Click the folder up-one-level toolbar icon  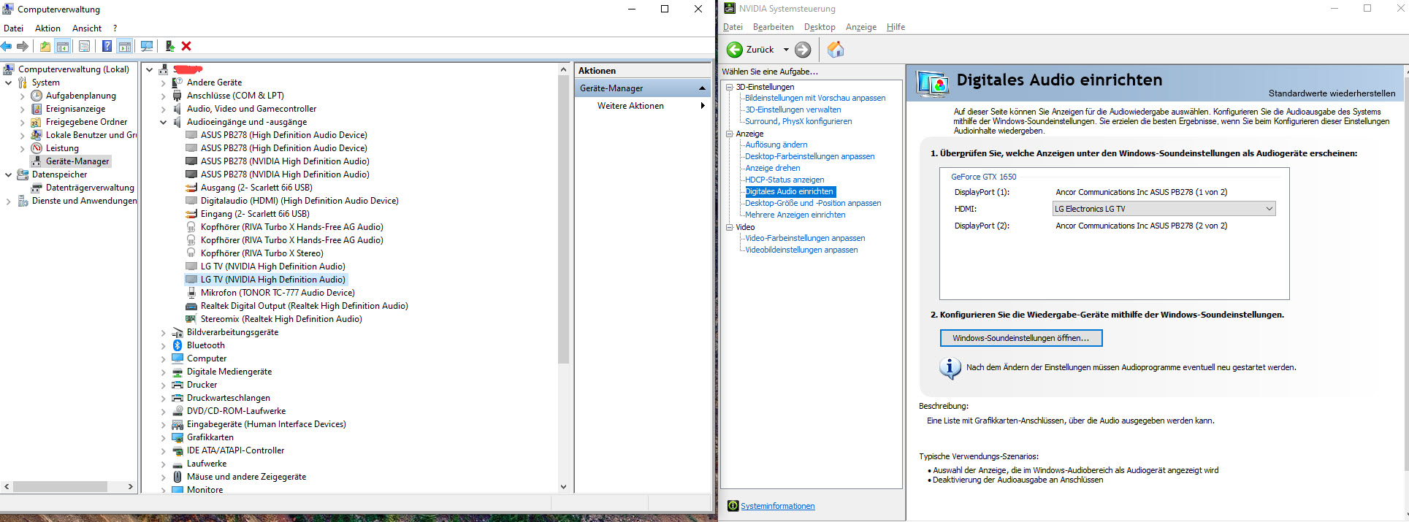45,46
